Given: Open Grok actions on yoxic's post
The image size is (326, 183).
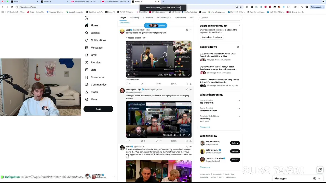Looking at the screenshot, I should pos(187,147).
